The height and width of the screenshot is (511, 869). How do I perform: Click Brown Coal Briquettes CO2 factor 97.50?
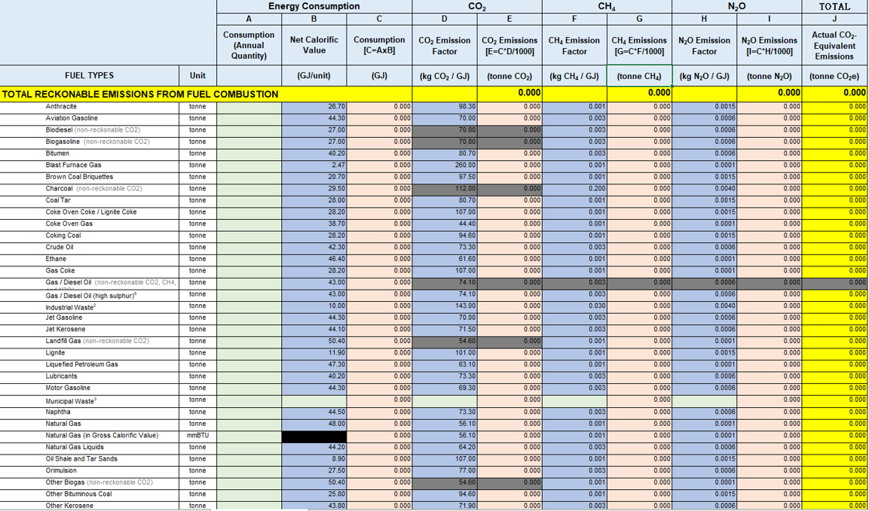pos(445,177)
